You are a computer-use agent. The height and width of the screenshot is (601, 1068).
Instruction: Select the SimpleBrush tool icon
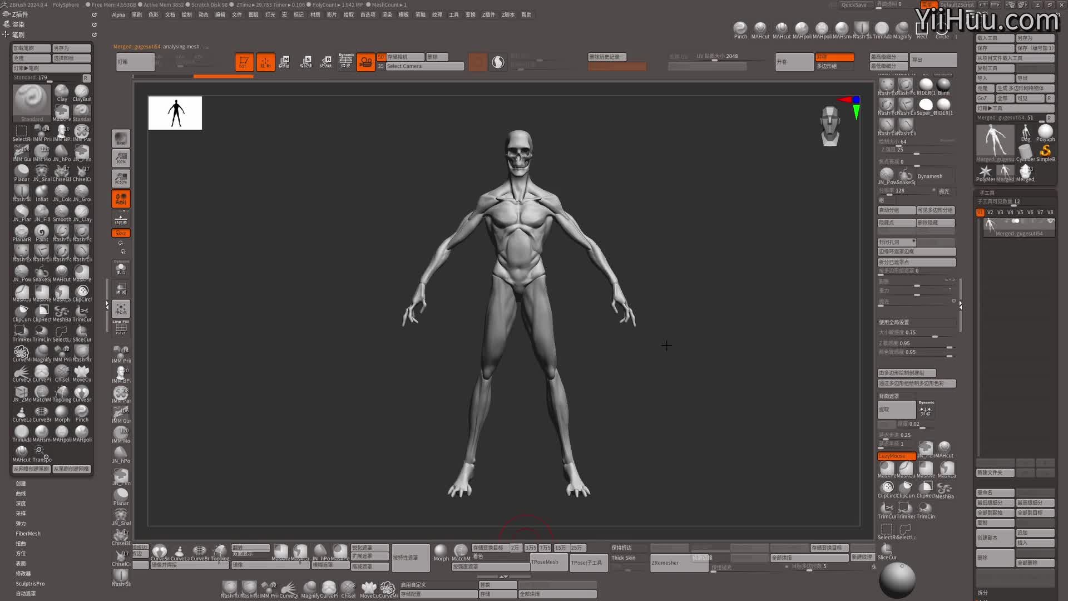pyautogui.click(x=1045, y=151)
